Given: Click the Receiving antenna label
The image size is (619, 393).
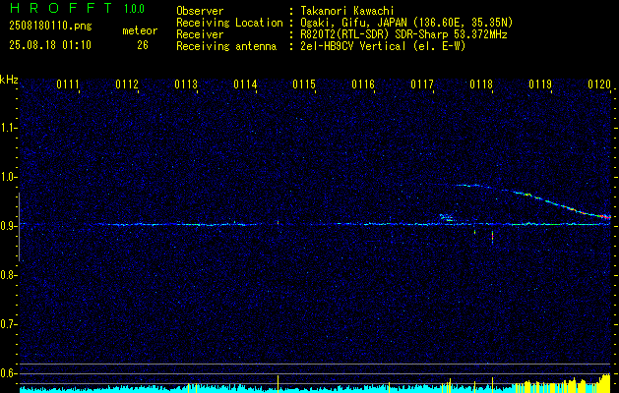Looking at the screenshot, I should (x=226, y=46).
